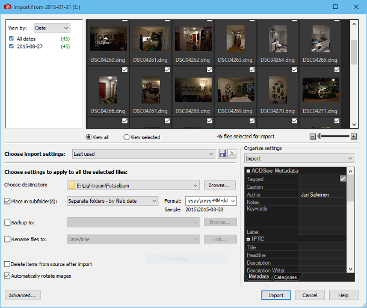
Task: Click folder icon in destination field
Action: pos(72,186)
